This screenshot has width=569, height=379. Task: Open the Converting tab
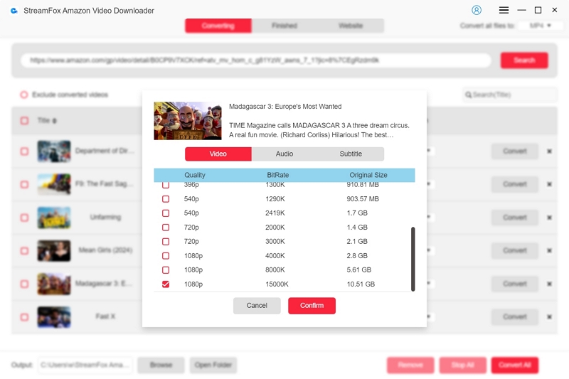point(218,26)
